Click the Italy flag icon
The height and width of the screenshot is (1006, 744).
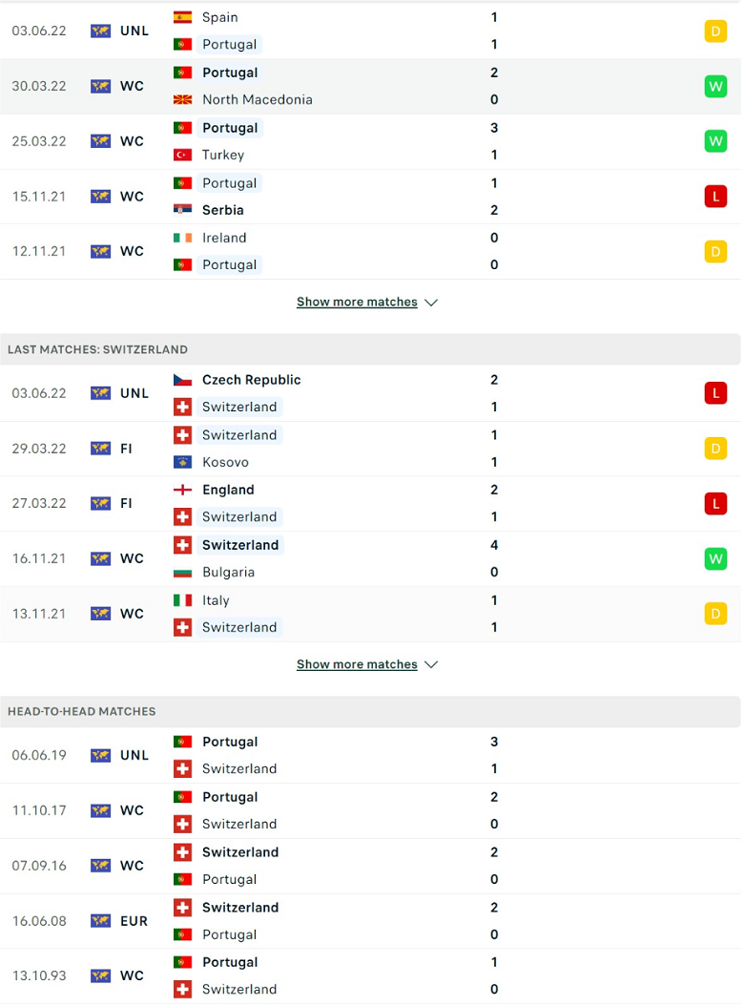(183, 600)
